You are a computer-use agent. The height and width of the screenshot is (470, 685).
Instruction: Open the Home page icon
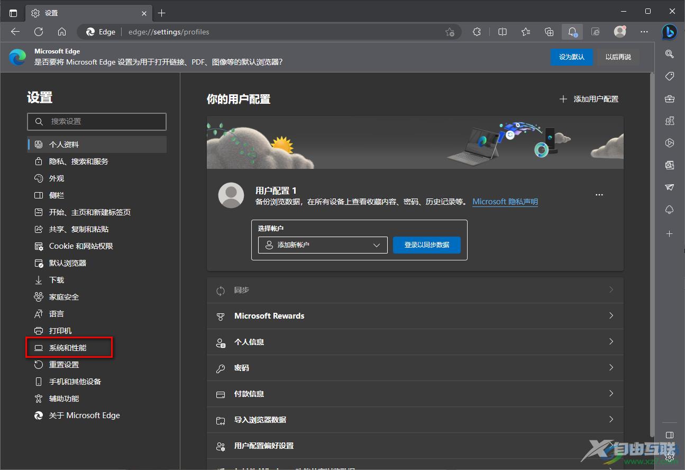(62, 32)
